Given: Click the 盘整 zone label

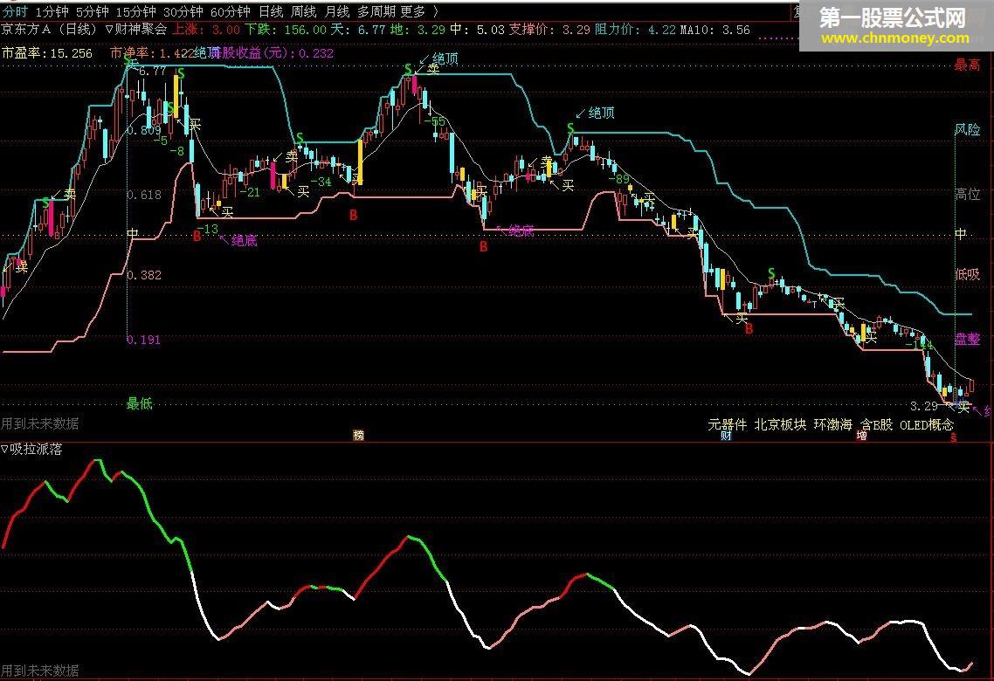Looking at the screenshot, I should pyautogui.click(x=968, y=339).
